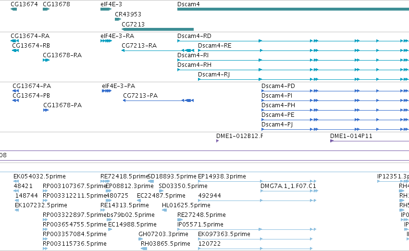Select EST EK054032.5prime
This screenshot has height=251, width=409.
click(x=39, y=176)
